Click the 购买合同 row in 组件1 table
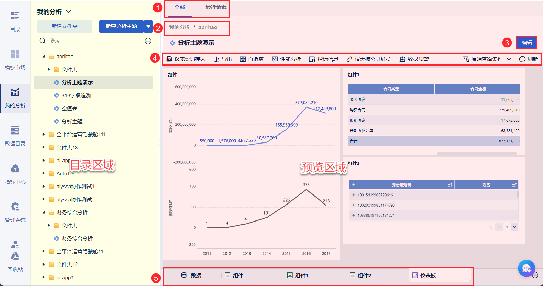 [x=434, y=110]
